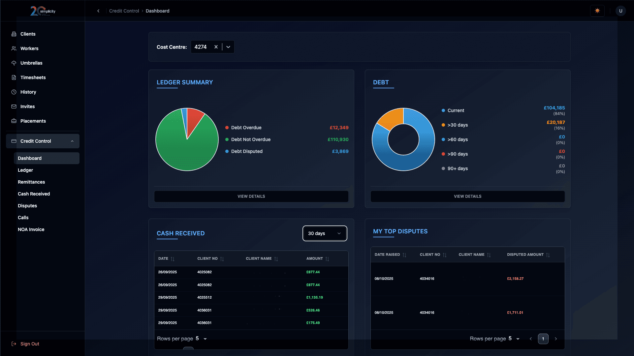
Task: Open the Cost Centre dropdown
Action: click(x=228, y=47)
